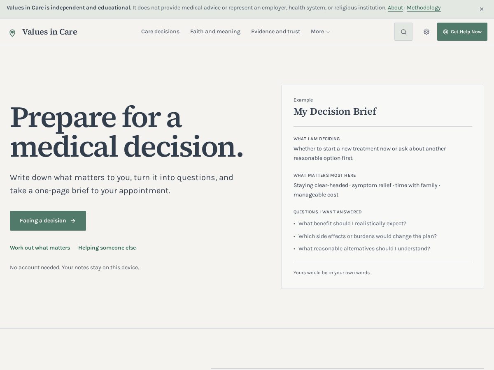Click the QUESTIONS I WANT ANSWERED label
This screenshot has width=494, height=370.
328,212
